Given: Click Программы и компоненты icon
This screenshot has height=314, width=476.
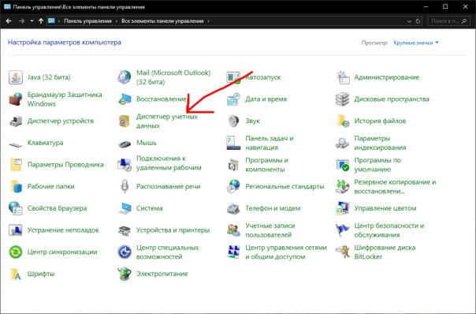Looking at the screenshot, I should pyautogui.click(x=233, y=165).
